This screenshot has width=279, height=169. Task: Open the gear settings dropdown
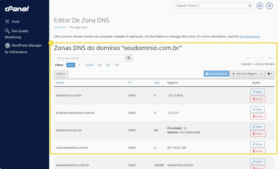click(270, 74)
